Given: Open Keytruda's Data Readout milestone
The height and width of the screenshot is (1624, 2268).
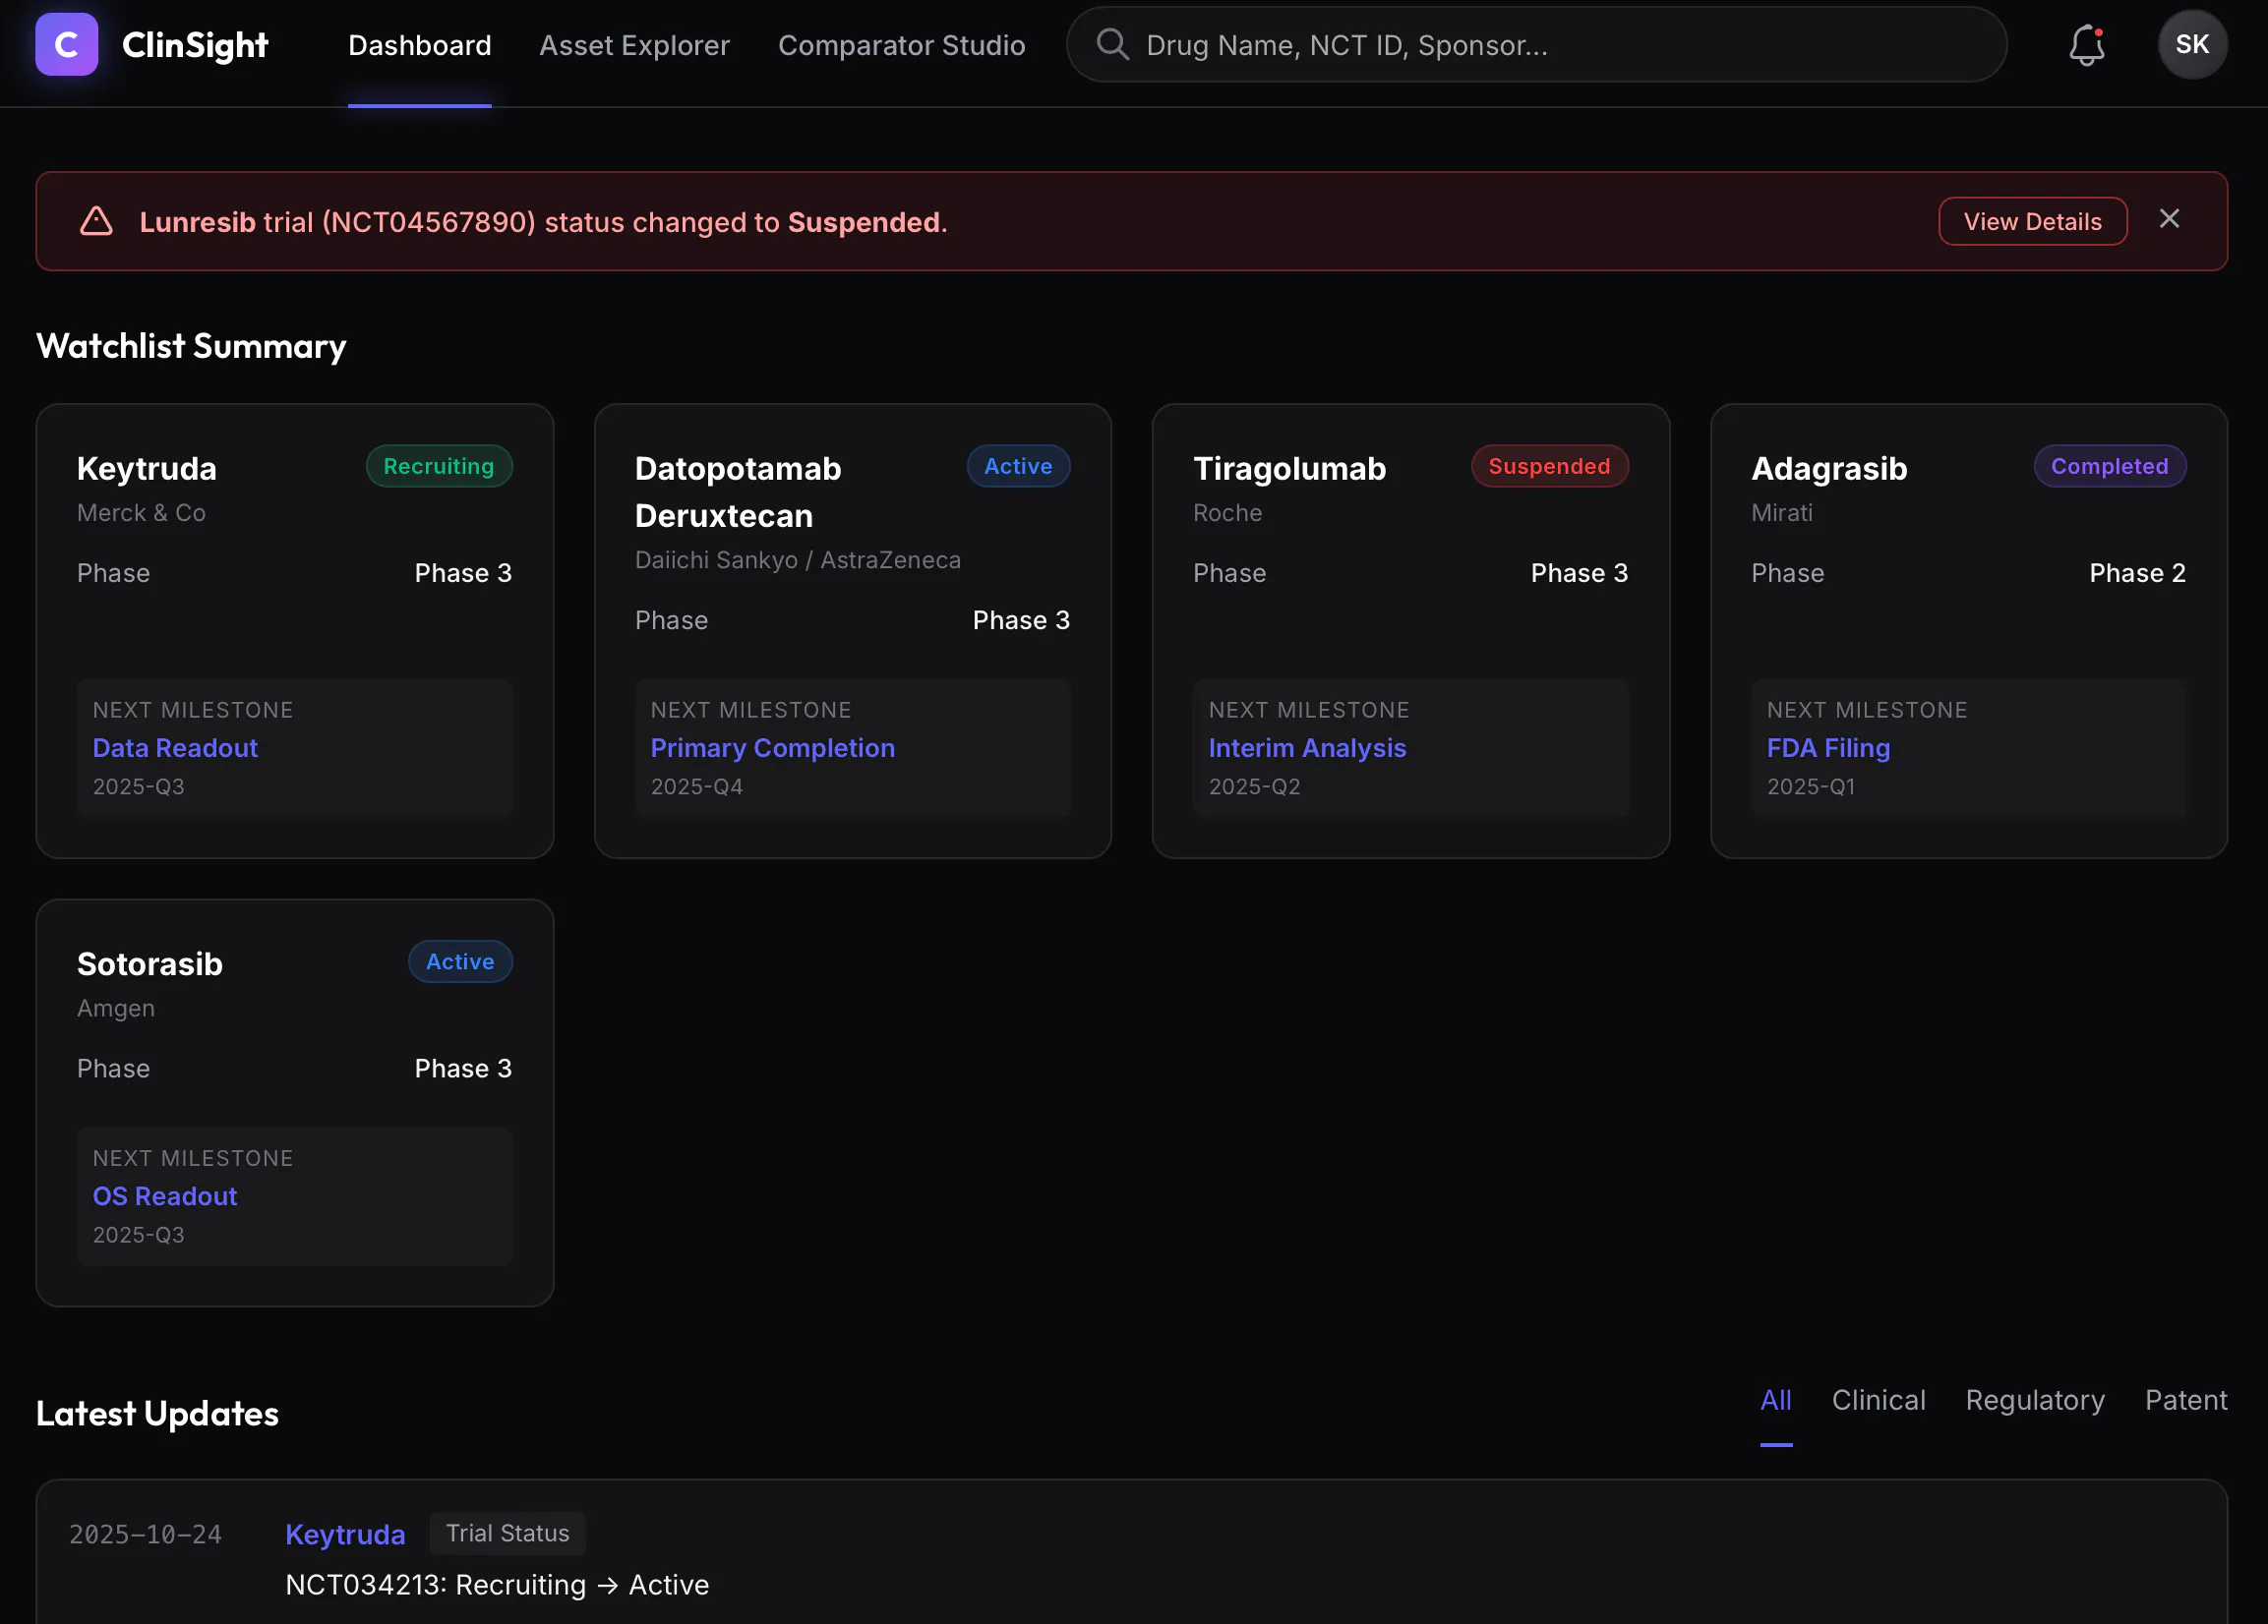Looking at the screenshot, I should pos(175,747).
